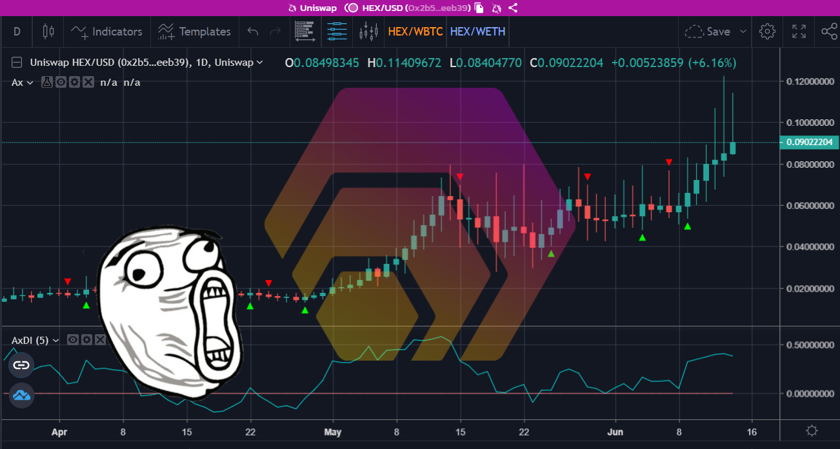Expand the AxDI (5) indicator dropdown arrow
Viewport: 840px width, 449px height.
point(55,340)
